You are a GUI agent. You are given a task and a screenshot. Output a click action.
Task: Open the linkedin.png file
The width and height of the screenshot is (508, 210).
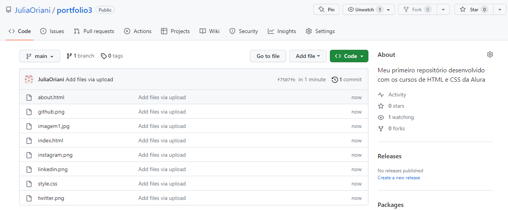(53, 169)
